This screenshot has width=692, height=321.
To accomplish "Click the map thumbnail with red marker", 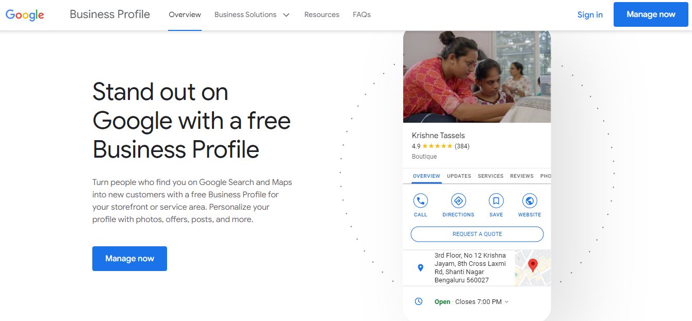I will click(x=533, y=268).
